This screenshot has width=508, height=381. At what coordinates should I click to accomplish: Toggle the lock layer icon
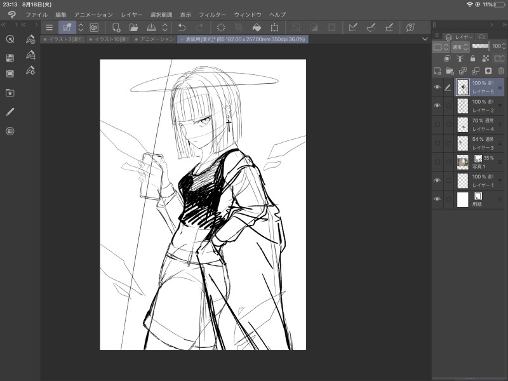click(472, 58)
